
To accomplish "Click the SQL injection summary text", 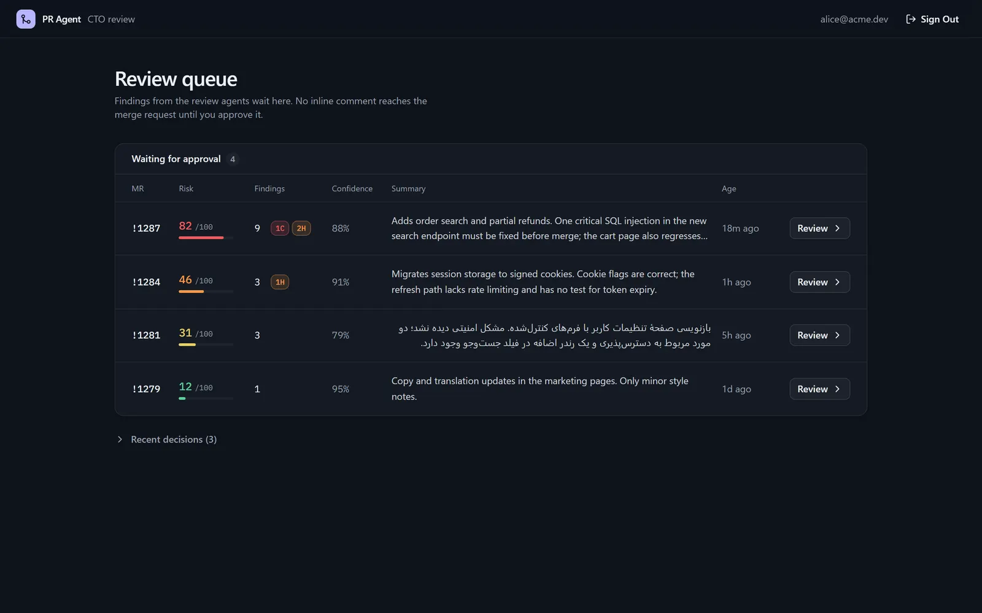I will click(549, 228).
